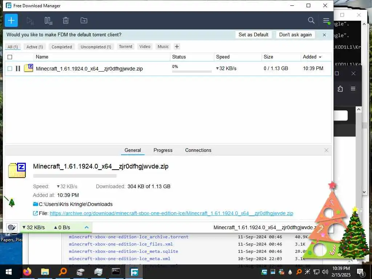Click download speed indicator 32 KB/s in status bar
This screenshot has height=279, width=372.
coord(33,227)
